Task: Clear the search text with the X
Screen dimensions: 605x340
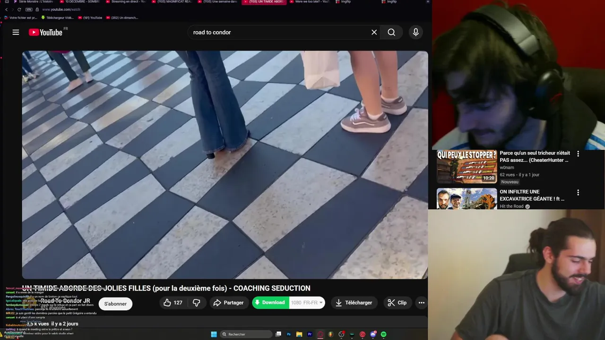Action: (374, 32)
